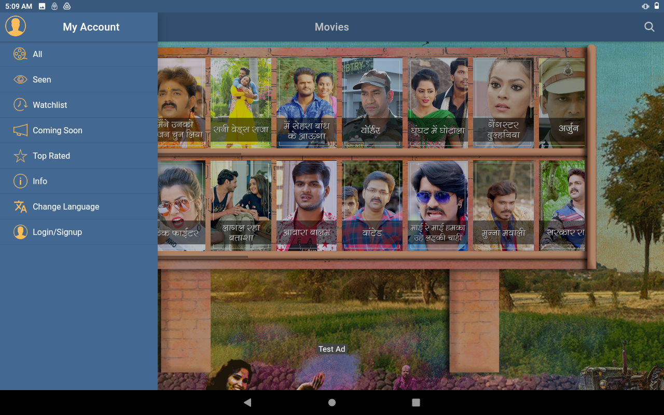Open the वांटेड movie poster
The image size is (664, 415).
click(x=372, y=205)
